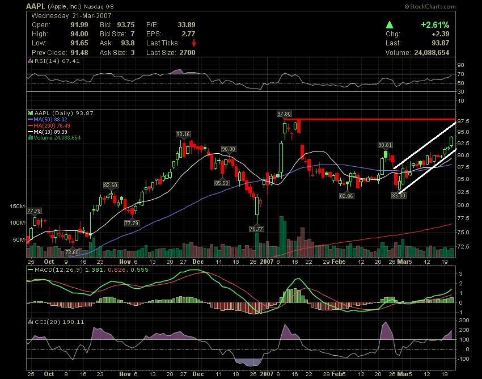
Task: Click the volume bars icon in the legend
Action: coord(30,138)
